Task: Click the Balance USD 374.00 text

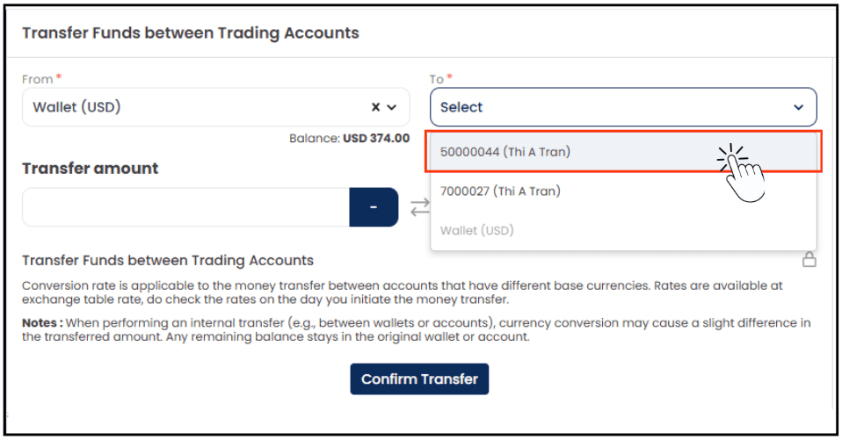Action: point(350,139)
